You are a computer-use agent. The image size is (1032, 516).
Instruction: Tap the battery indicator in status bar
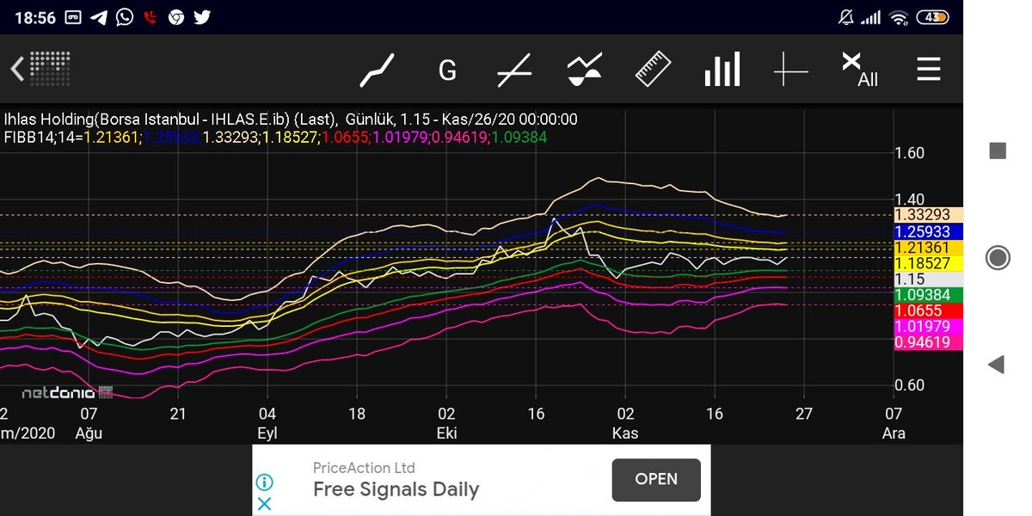(x=932, y=17)
